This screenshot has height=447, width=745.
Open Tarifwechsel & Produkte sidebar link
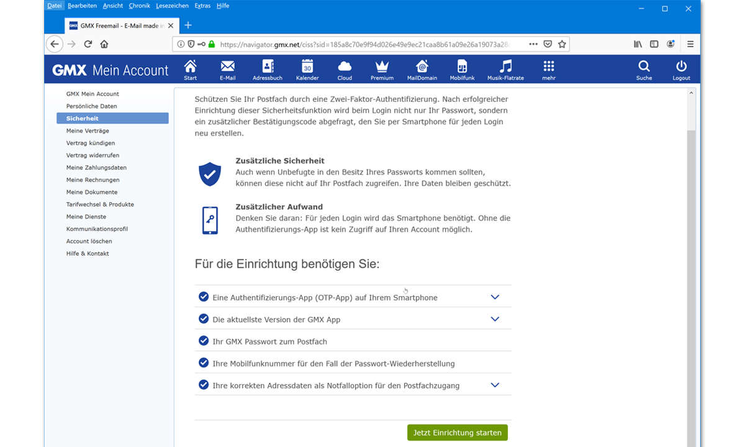tap(100, 204)
